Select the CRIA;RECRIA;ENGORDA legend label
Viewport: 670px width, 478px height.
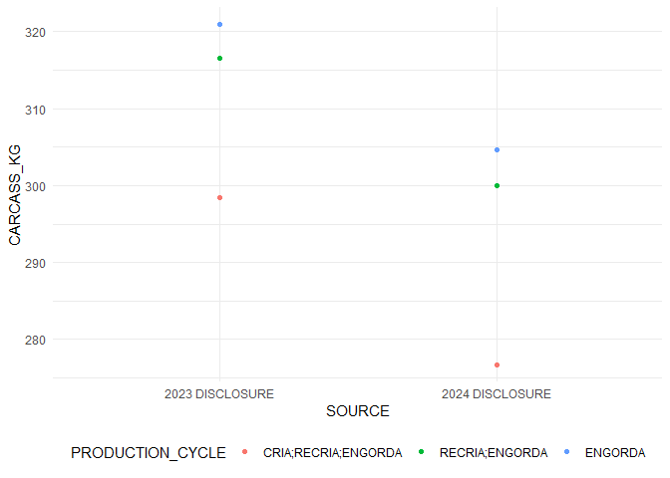332,453
